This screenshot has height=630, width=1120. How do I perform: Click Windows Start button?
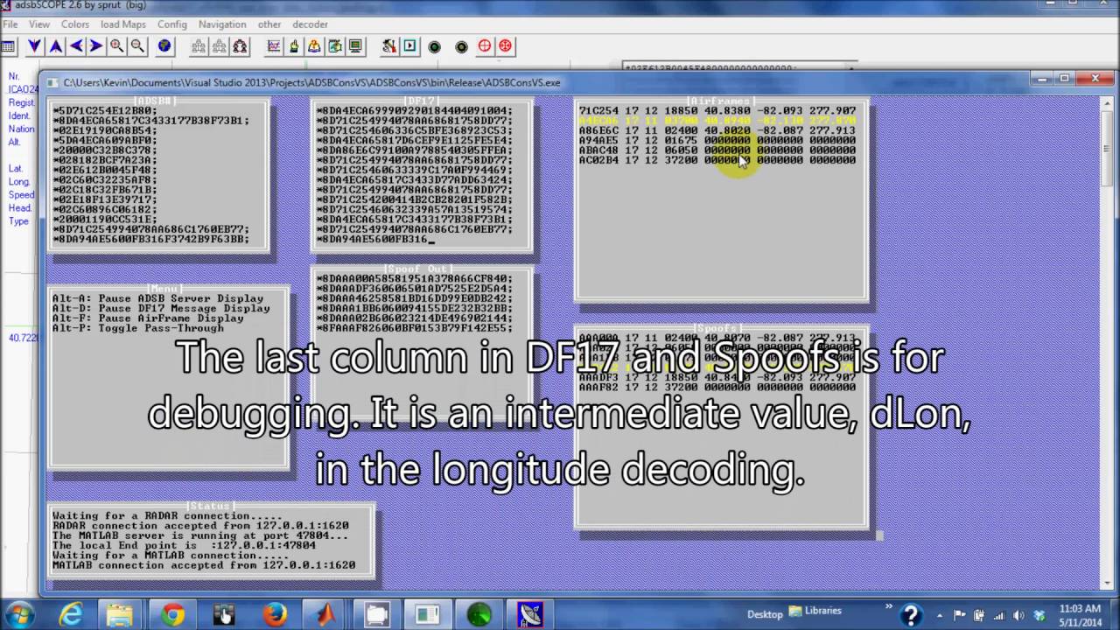coord(19,614)
